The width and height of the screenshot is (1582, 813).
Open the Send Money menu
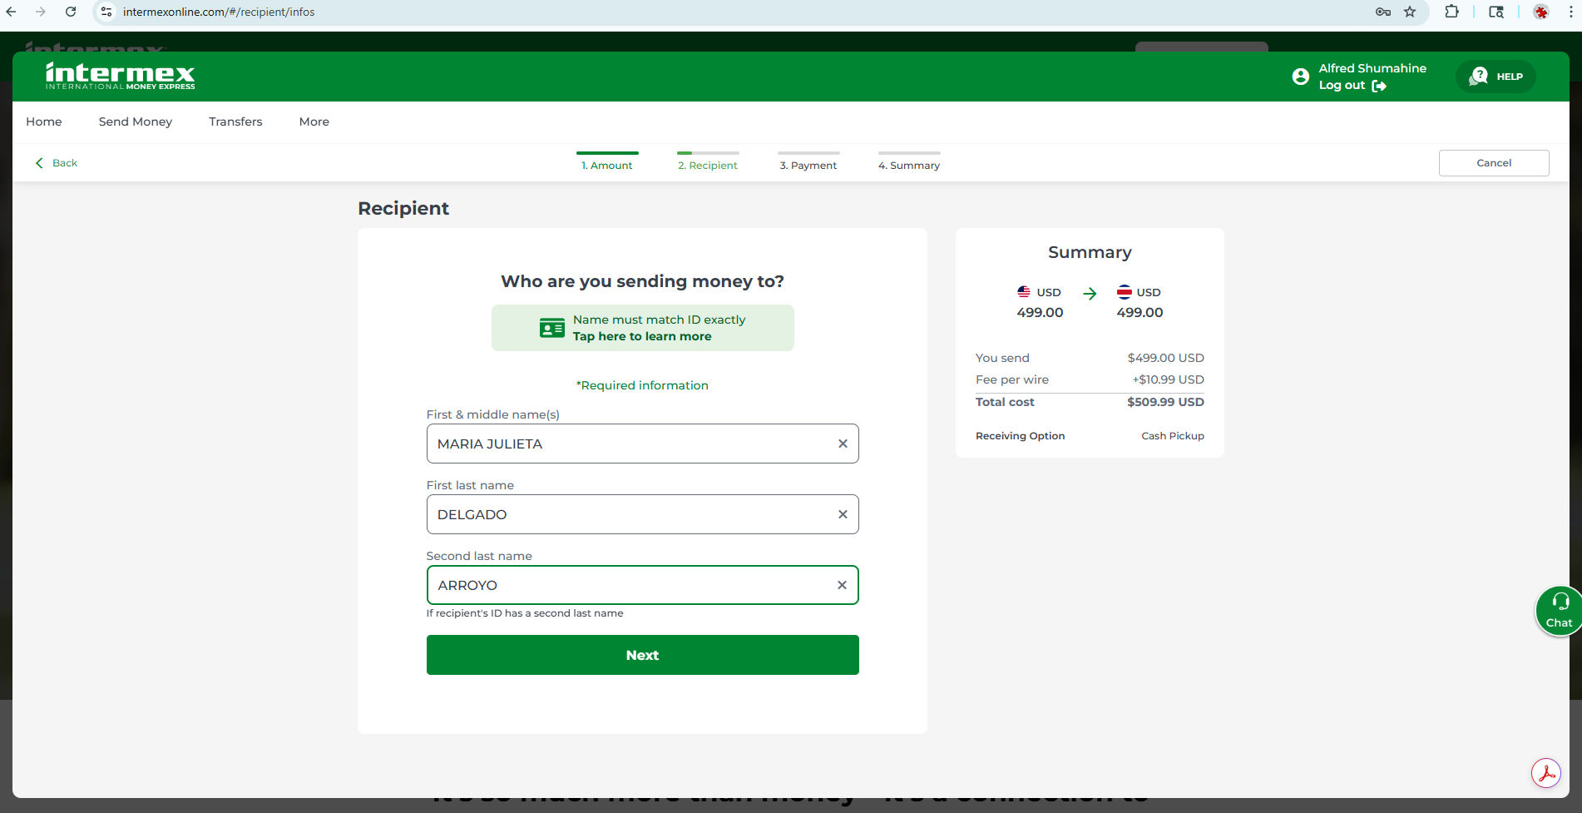pos(135,121)
